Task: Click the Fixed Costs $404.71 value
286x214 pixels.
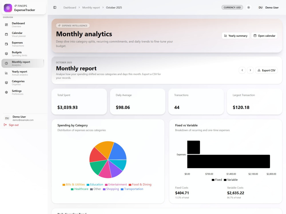Action: [x=182, y=193]
